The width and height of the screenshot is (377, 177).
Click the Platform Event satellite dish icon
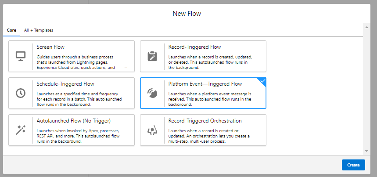152,93
